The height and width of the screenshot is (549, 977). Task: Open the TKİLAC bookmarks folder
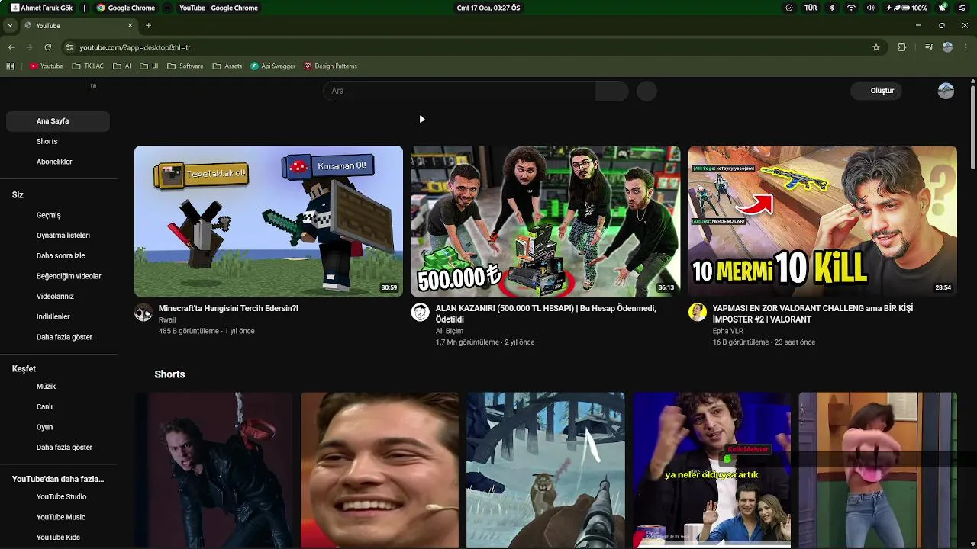coord(88,66)
